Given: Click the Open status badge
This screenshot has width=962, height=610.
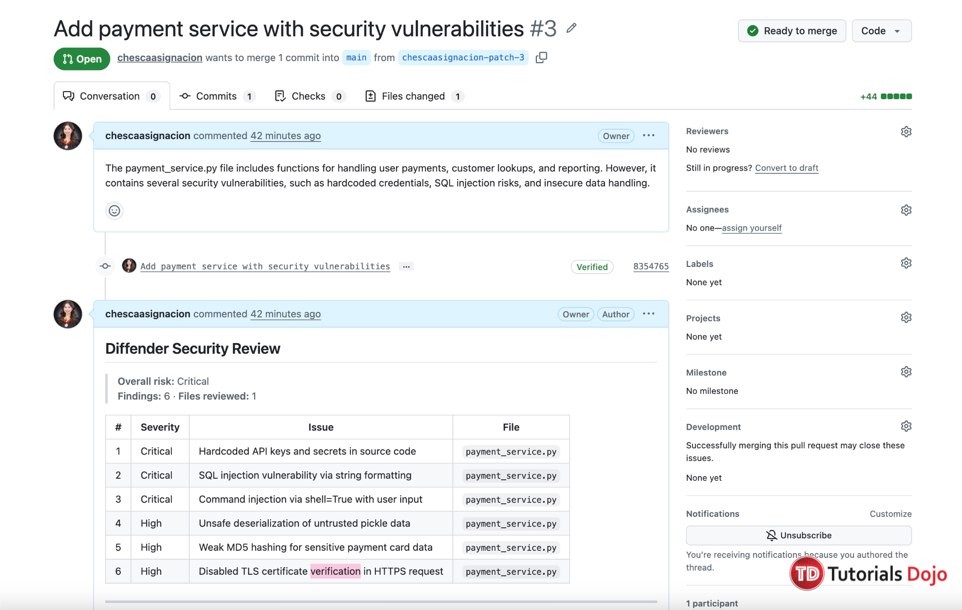Looking at the screenshot, I should tap(82, 59).
